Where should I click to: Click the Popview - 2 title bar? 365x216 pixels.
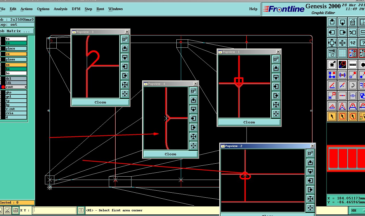click(268, 146)
